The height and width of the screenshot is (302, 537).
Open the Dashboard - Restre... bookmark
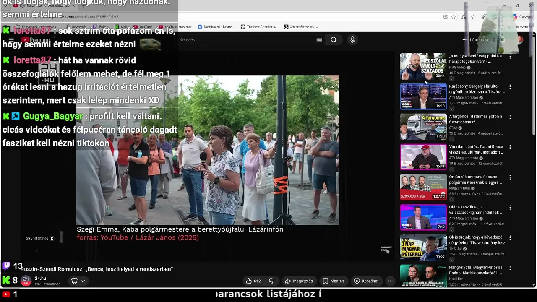[x=216, y=27]
